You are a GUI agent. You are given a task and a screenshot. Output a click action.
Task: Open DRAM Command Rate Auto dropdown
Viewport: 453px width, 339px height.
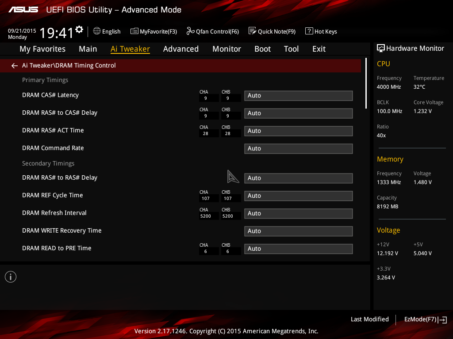tap(299, 149)
